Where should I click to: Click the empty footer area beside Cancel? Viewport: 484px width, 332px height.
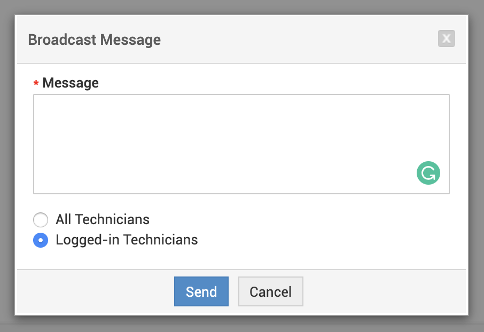(385, 291)
